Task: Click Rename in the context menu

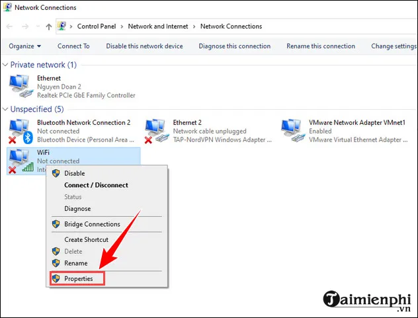Action: click(x=75, y=263)
